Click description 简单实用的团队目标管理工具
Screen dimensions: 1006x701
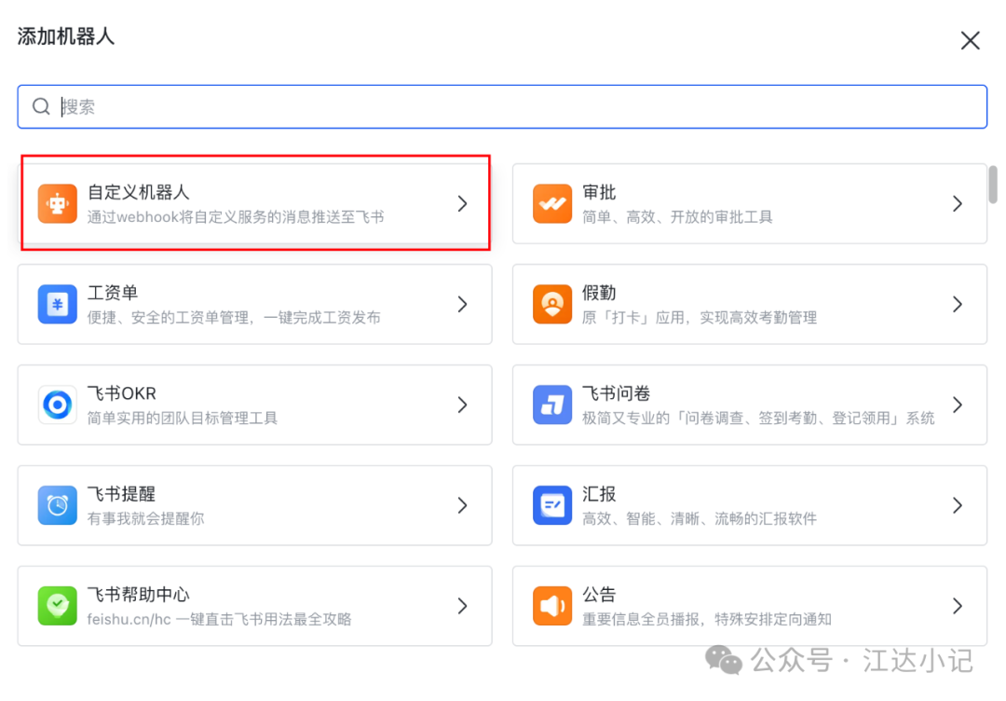(183, 419)
